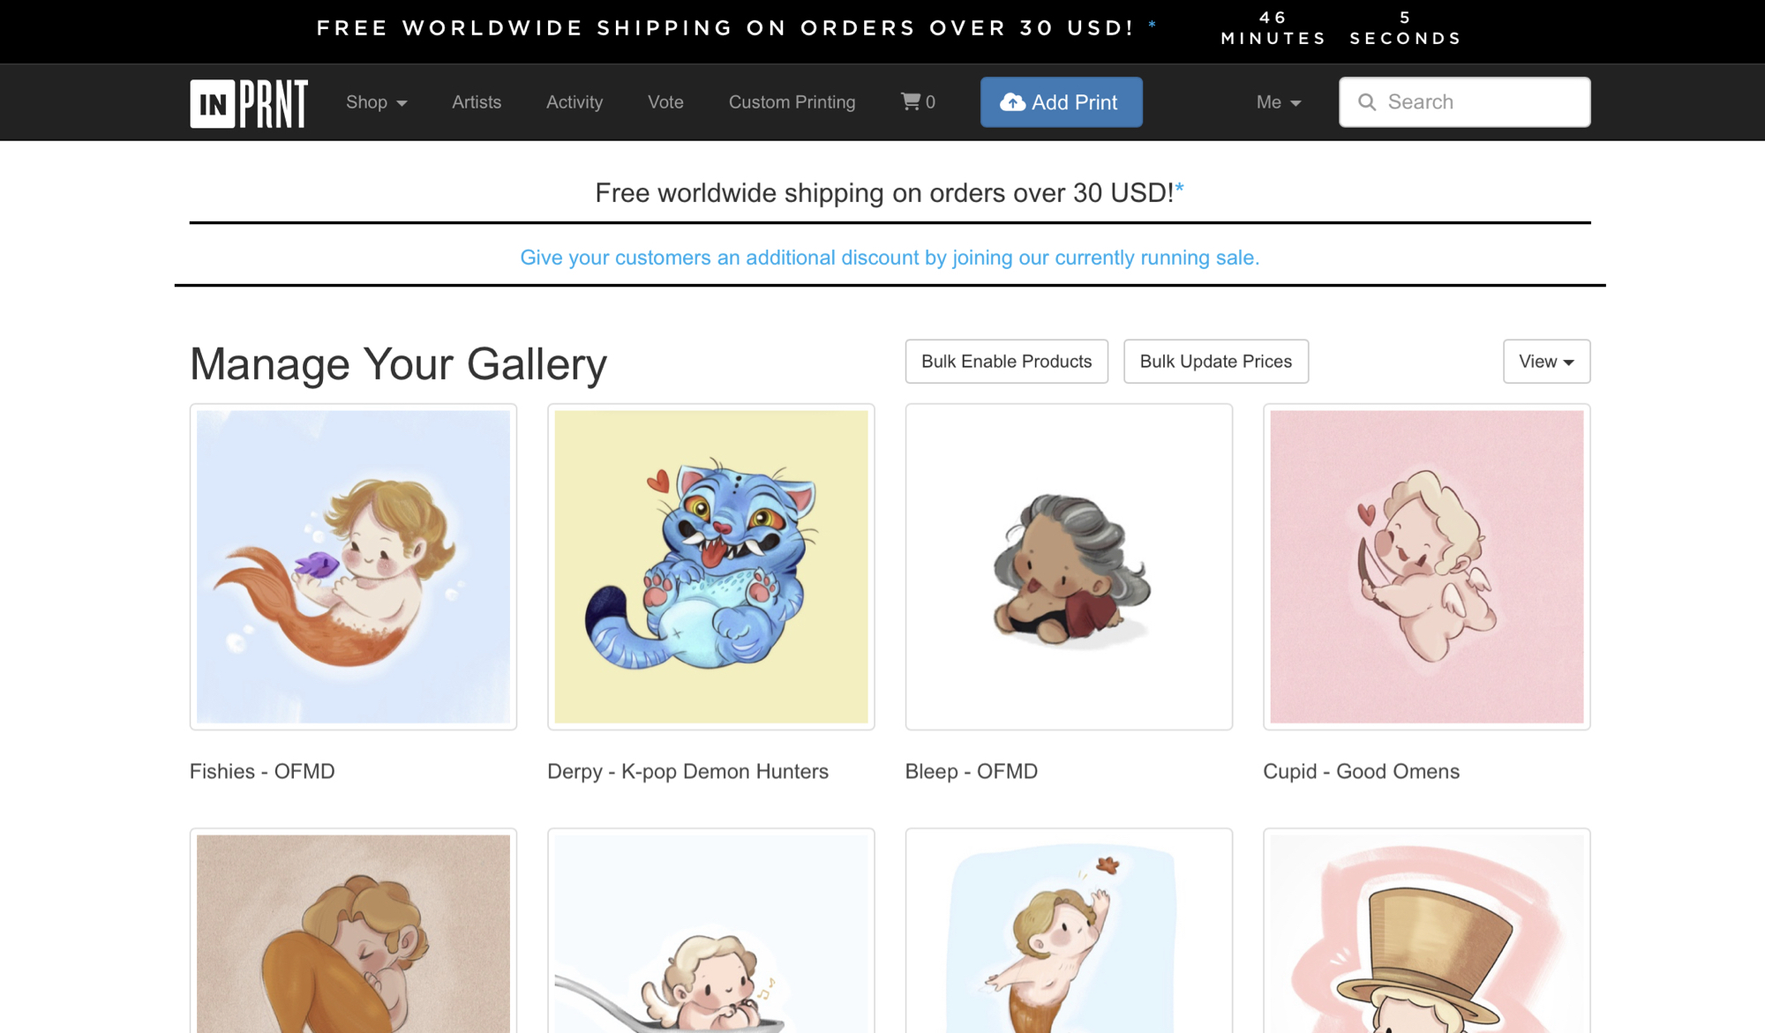Open the shopping cart icon
Image resolution: width=1765 pixels, height=1033 pixels.
(x=910, y=101)
